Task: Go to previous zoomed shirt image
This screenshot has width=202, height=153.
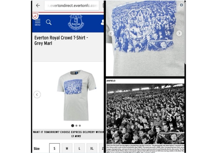Action: click(111, 33)
